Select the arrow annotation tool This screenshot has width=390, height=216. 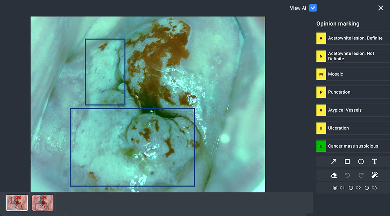334,162
